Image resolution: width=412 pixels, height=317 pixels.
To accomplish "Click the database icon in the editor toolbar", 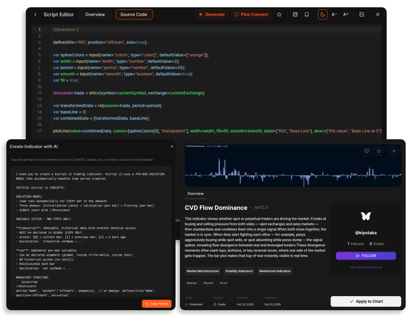I will click(294, 15).
